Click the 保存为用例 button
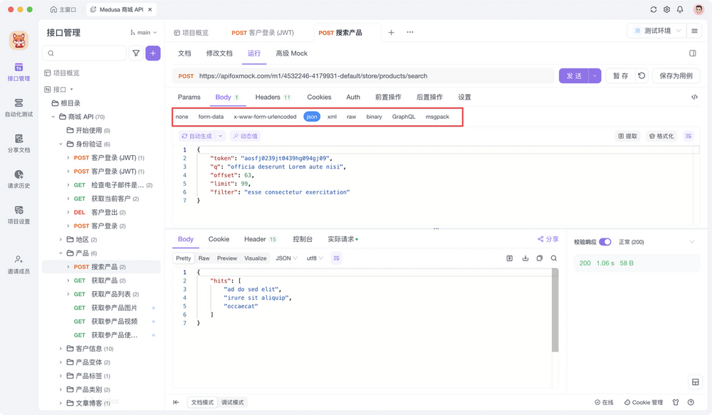Viewport: 712px width, 415px height. [676, 76]
